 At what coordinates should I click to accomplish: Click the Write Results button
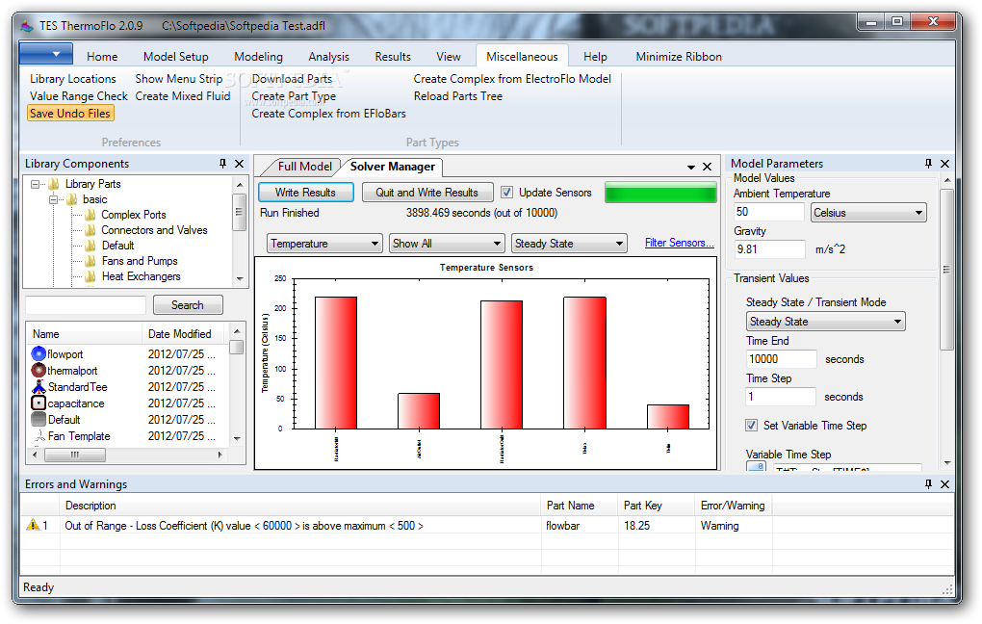point(305,193)
